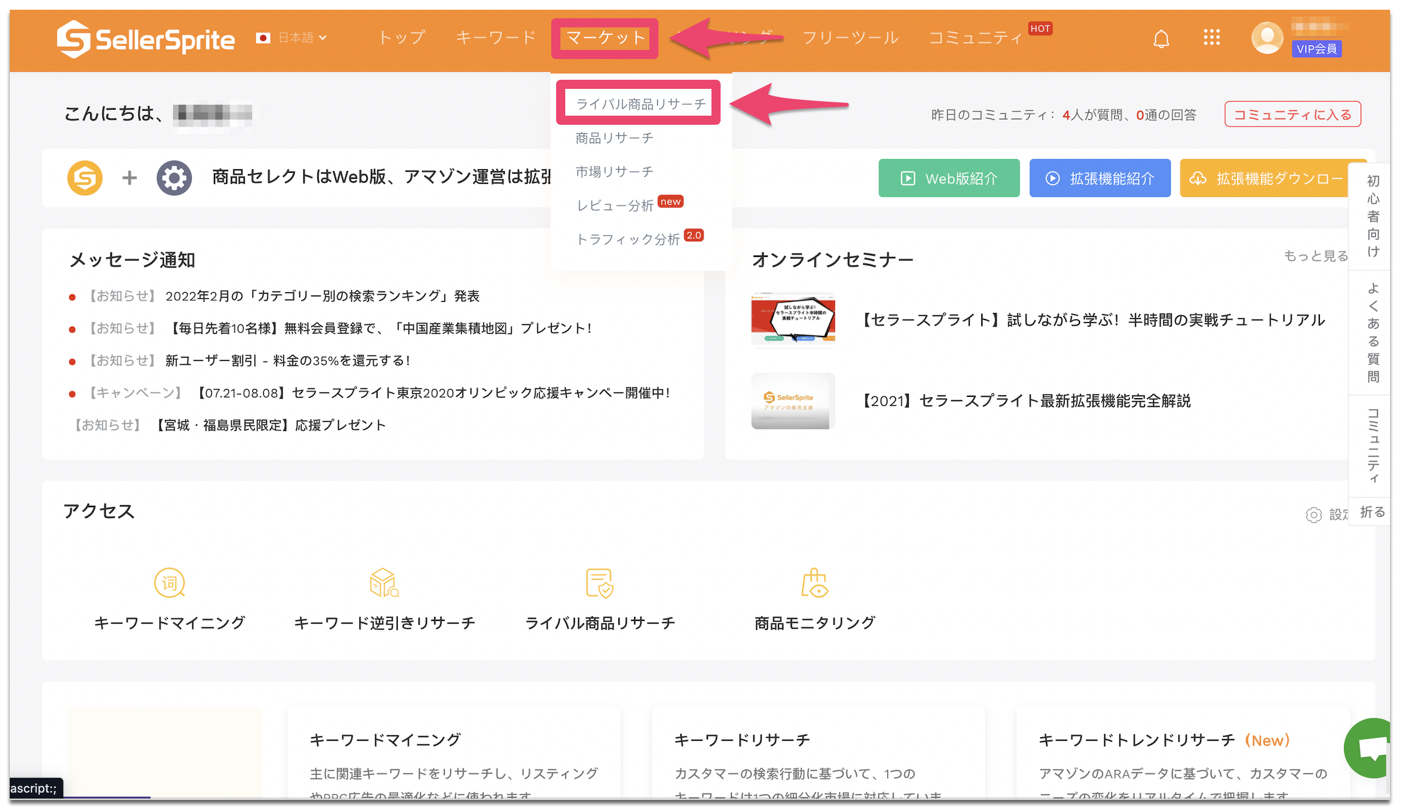Choose トラフィック分析 menu entry
Viewport: 1401px width, 812px height.
tap(628, 239)
